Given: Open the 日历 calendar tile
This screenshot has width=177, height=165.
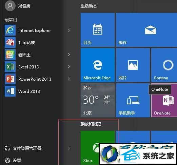Looking at the screenshot, I should (98, 30).
